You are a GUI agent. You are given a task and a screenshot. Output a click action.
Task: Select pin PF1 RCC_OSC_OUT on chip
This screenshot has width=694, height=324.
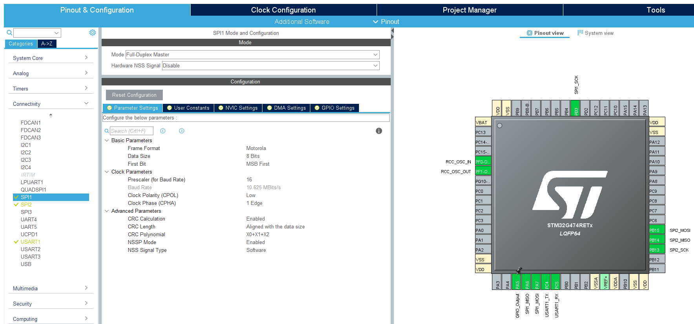pyautogui.click(x=483, y=171)
